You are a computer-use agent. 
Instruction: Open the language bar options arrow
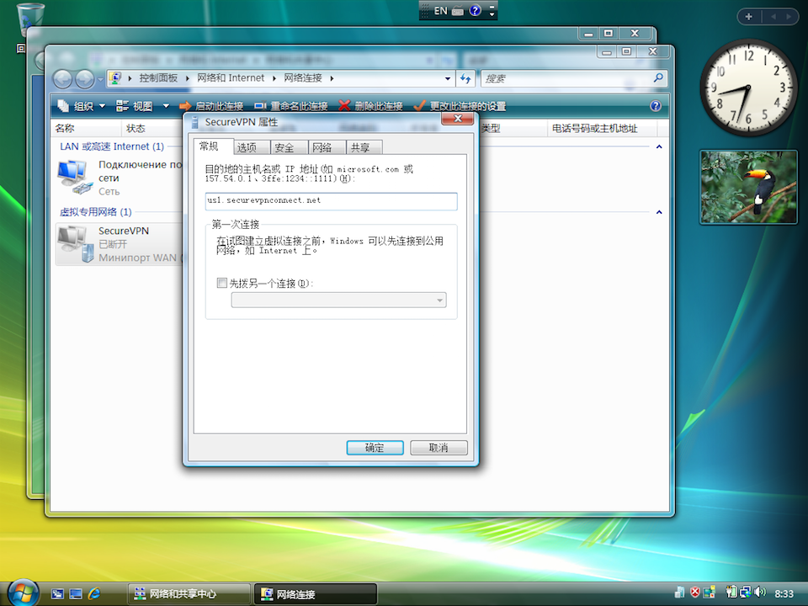click(492, 14)
